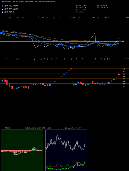Open the green MACD histogram chart panel
Image resolution: width=129 pixels, height=171 pixels.
click(x=22, y=150)
